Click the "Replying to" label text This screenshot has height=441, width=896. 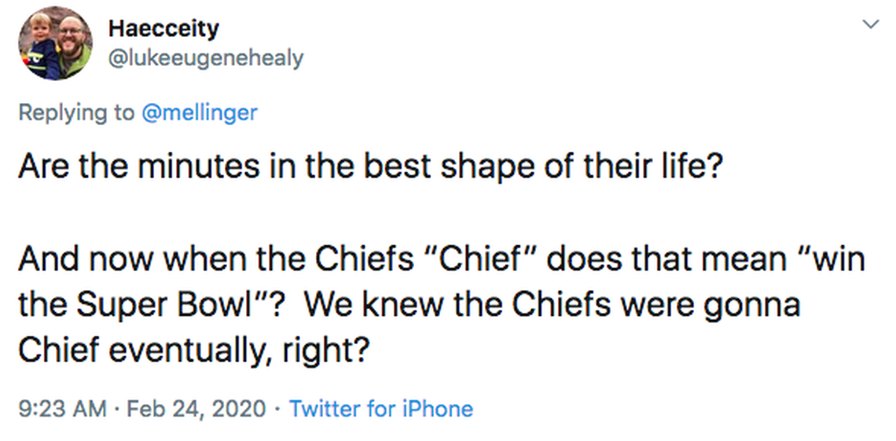tap(76, 112)
